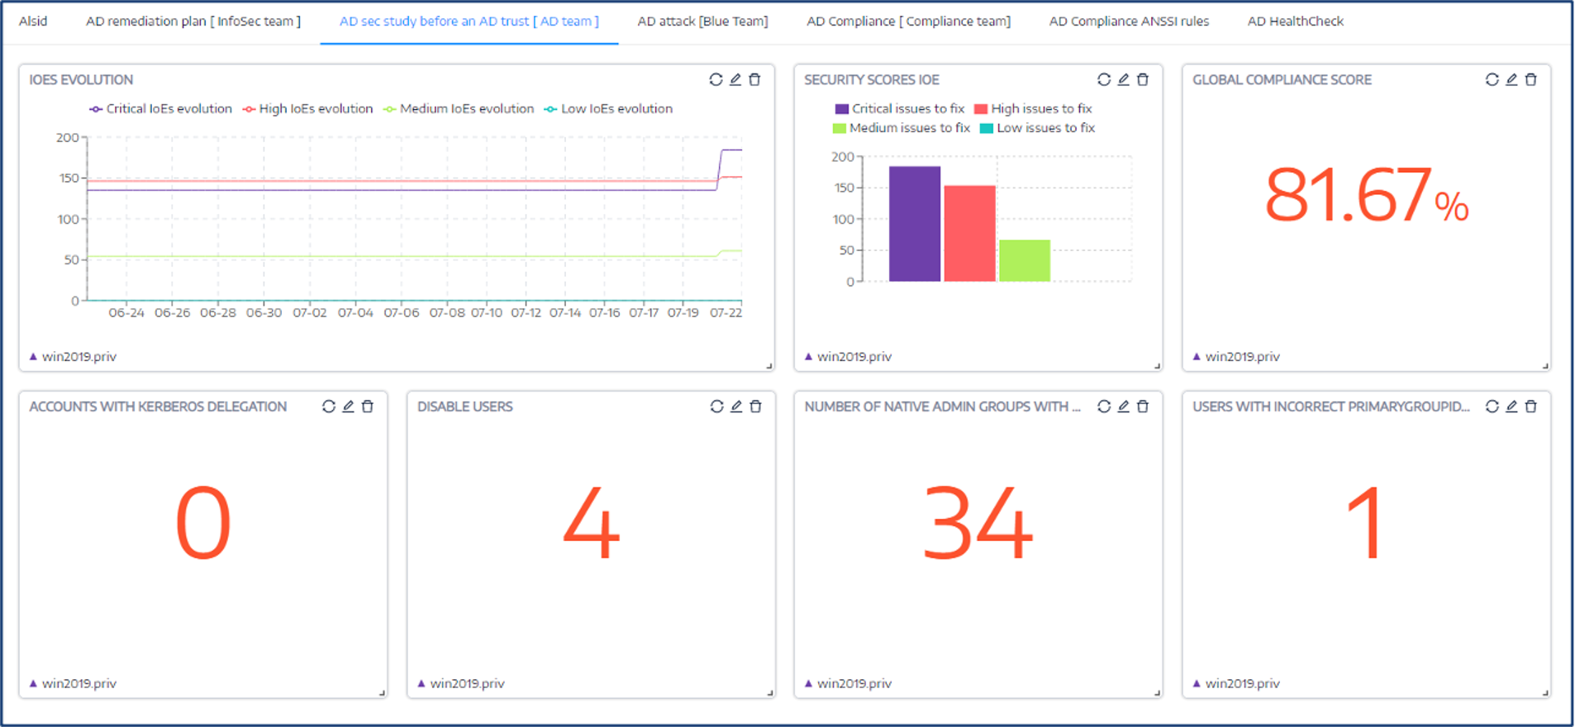Click the resize corner of Disable Users widget
This screenshot has width=1575, height=727.
769,692
